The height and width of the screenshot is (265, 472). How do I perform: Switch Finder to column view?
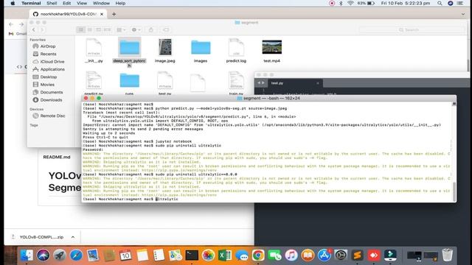pos(98,29)
